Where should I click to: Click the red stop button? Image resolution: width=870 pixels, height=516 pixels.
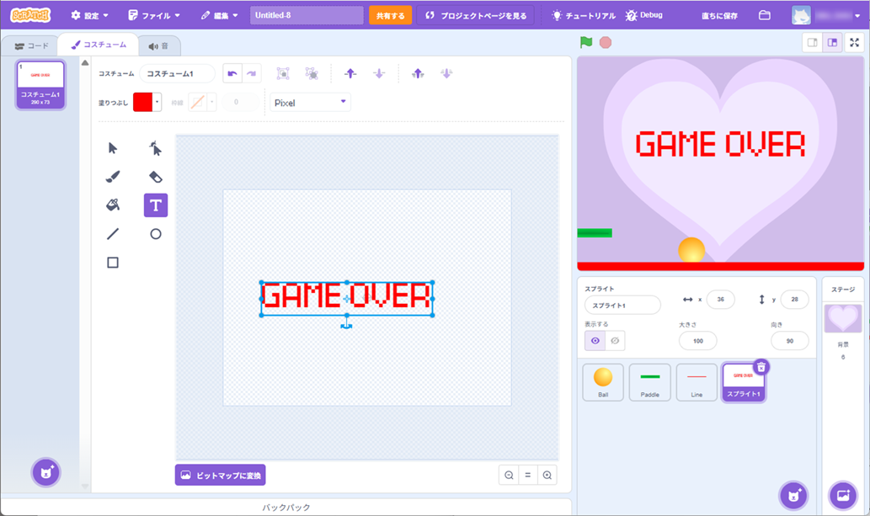(606, 42)
